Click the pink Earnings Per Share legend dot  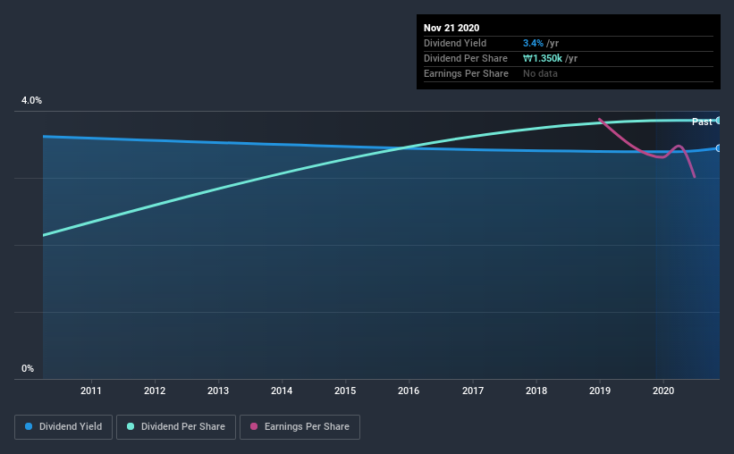254,426
